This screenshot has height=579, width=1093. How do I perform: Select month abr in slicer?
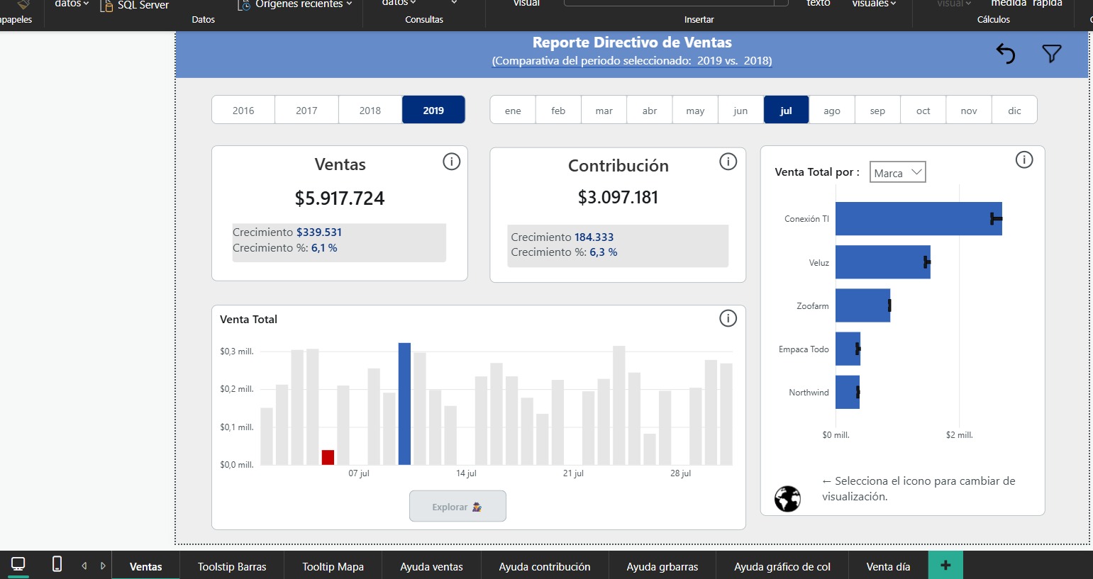click(650, 110)
